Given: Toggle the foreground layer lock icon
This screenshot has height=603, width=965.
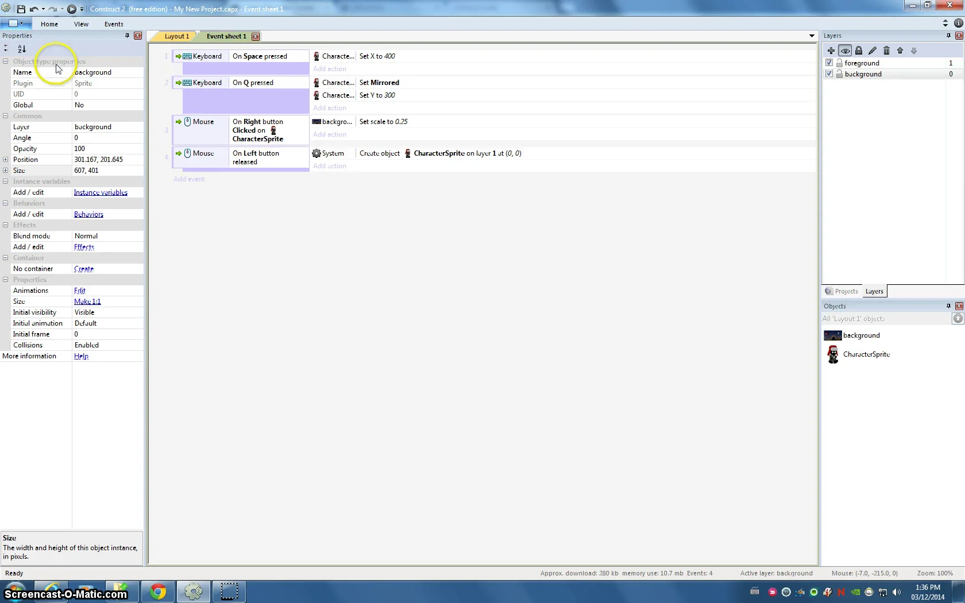Looking at the screenshot, I should coord(839,63).
